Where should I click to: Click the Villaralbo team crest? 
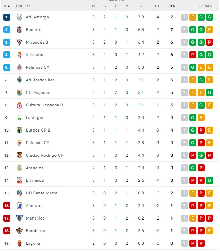point(20,55)
